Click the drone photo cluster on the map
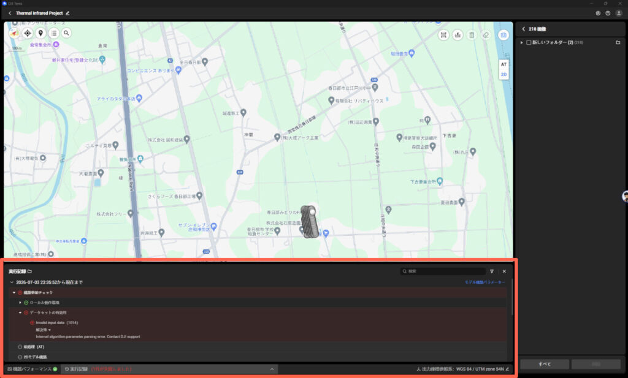This screenshot has width=628, height=378. point(310,222)
